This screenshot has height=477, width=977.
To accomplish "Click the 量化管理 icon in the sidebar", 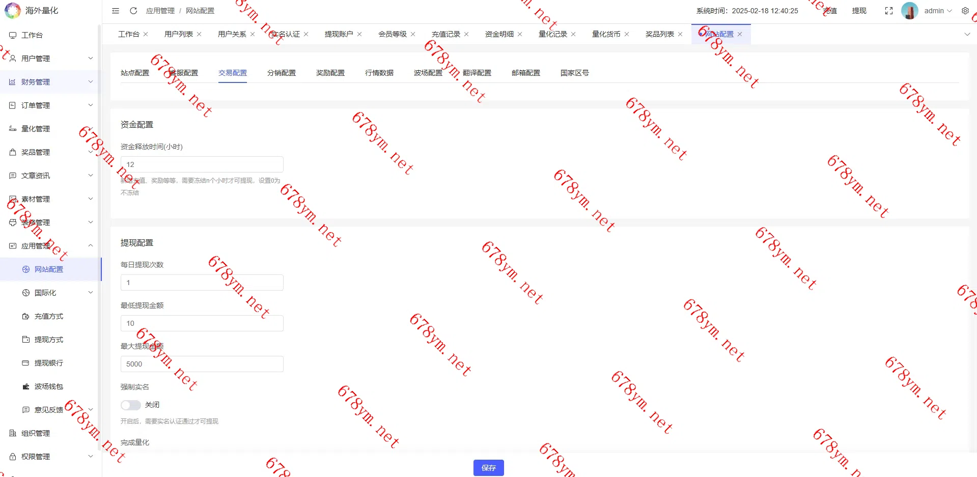I will coord(13,129).
